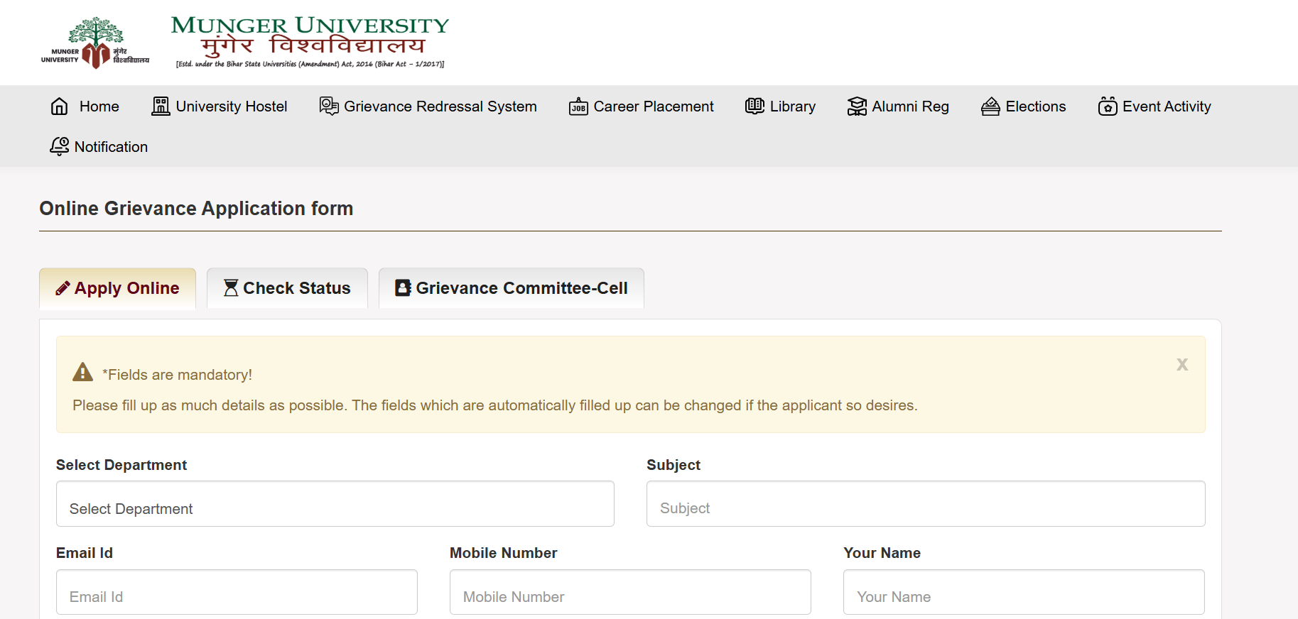Click the contact book icon on Grievance Committee-Cell

point(403,287)
